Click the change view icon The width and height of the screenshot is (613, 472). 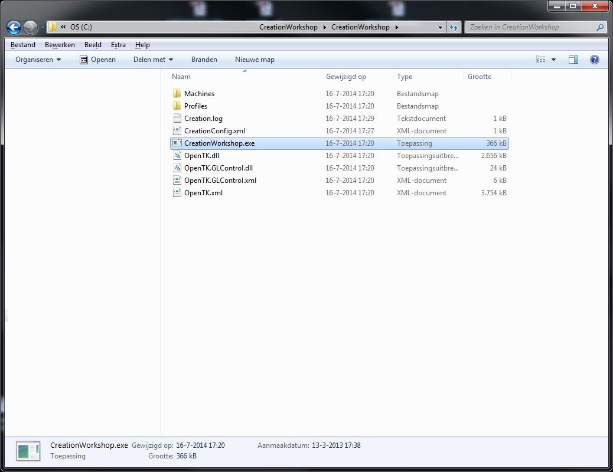pyautogui.click(x=541, y=60)
